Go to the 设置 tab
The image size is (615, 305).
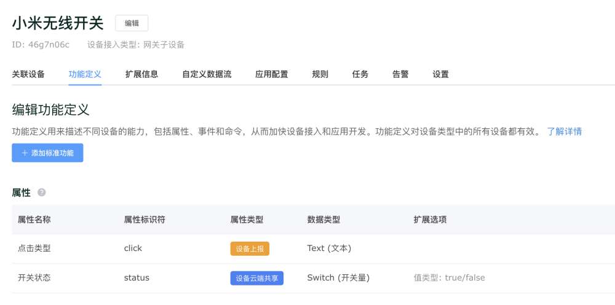tap(441, 74)
